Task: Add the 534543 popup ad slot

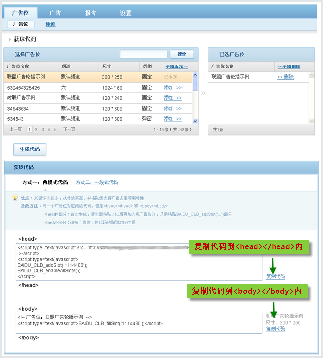Action: [173, 119]
